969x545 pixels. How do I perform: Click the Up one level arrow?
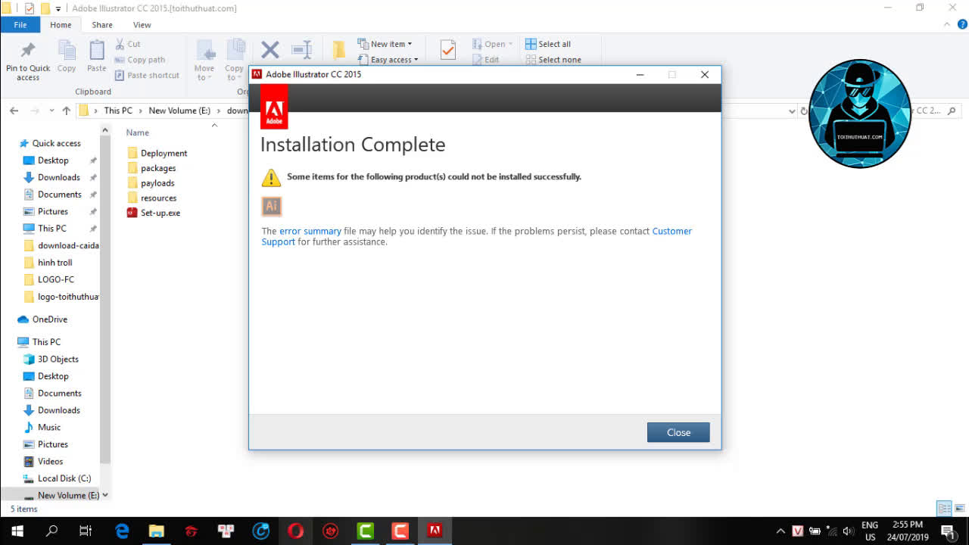click(x=67, y=111)
